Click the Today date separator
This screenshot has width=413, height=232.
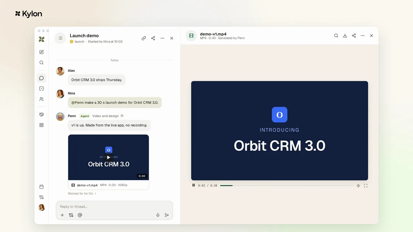114,60
